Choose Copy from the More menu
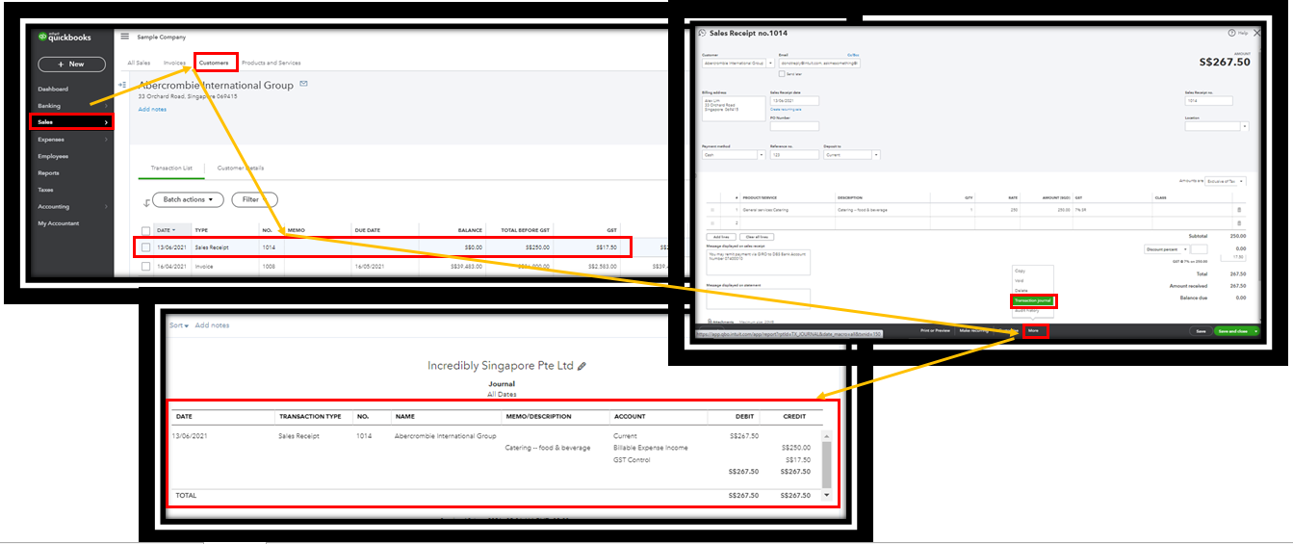Viewport: 1293px width, 544px height. pyautogui.click(x=1021, y=271)
